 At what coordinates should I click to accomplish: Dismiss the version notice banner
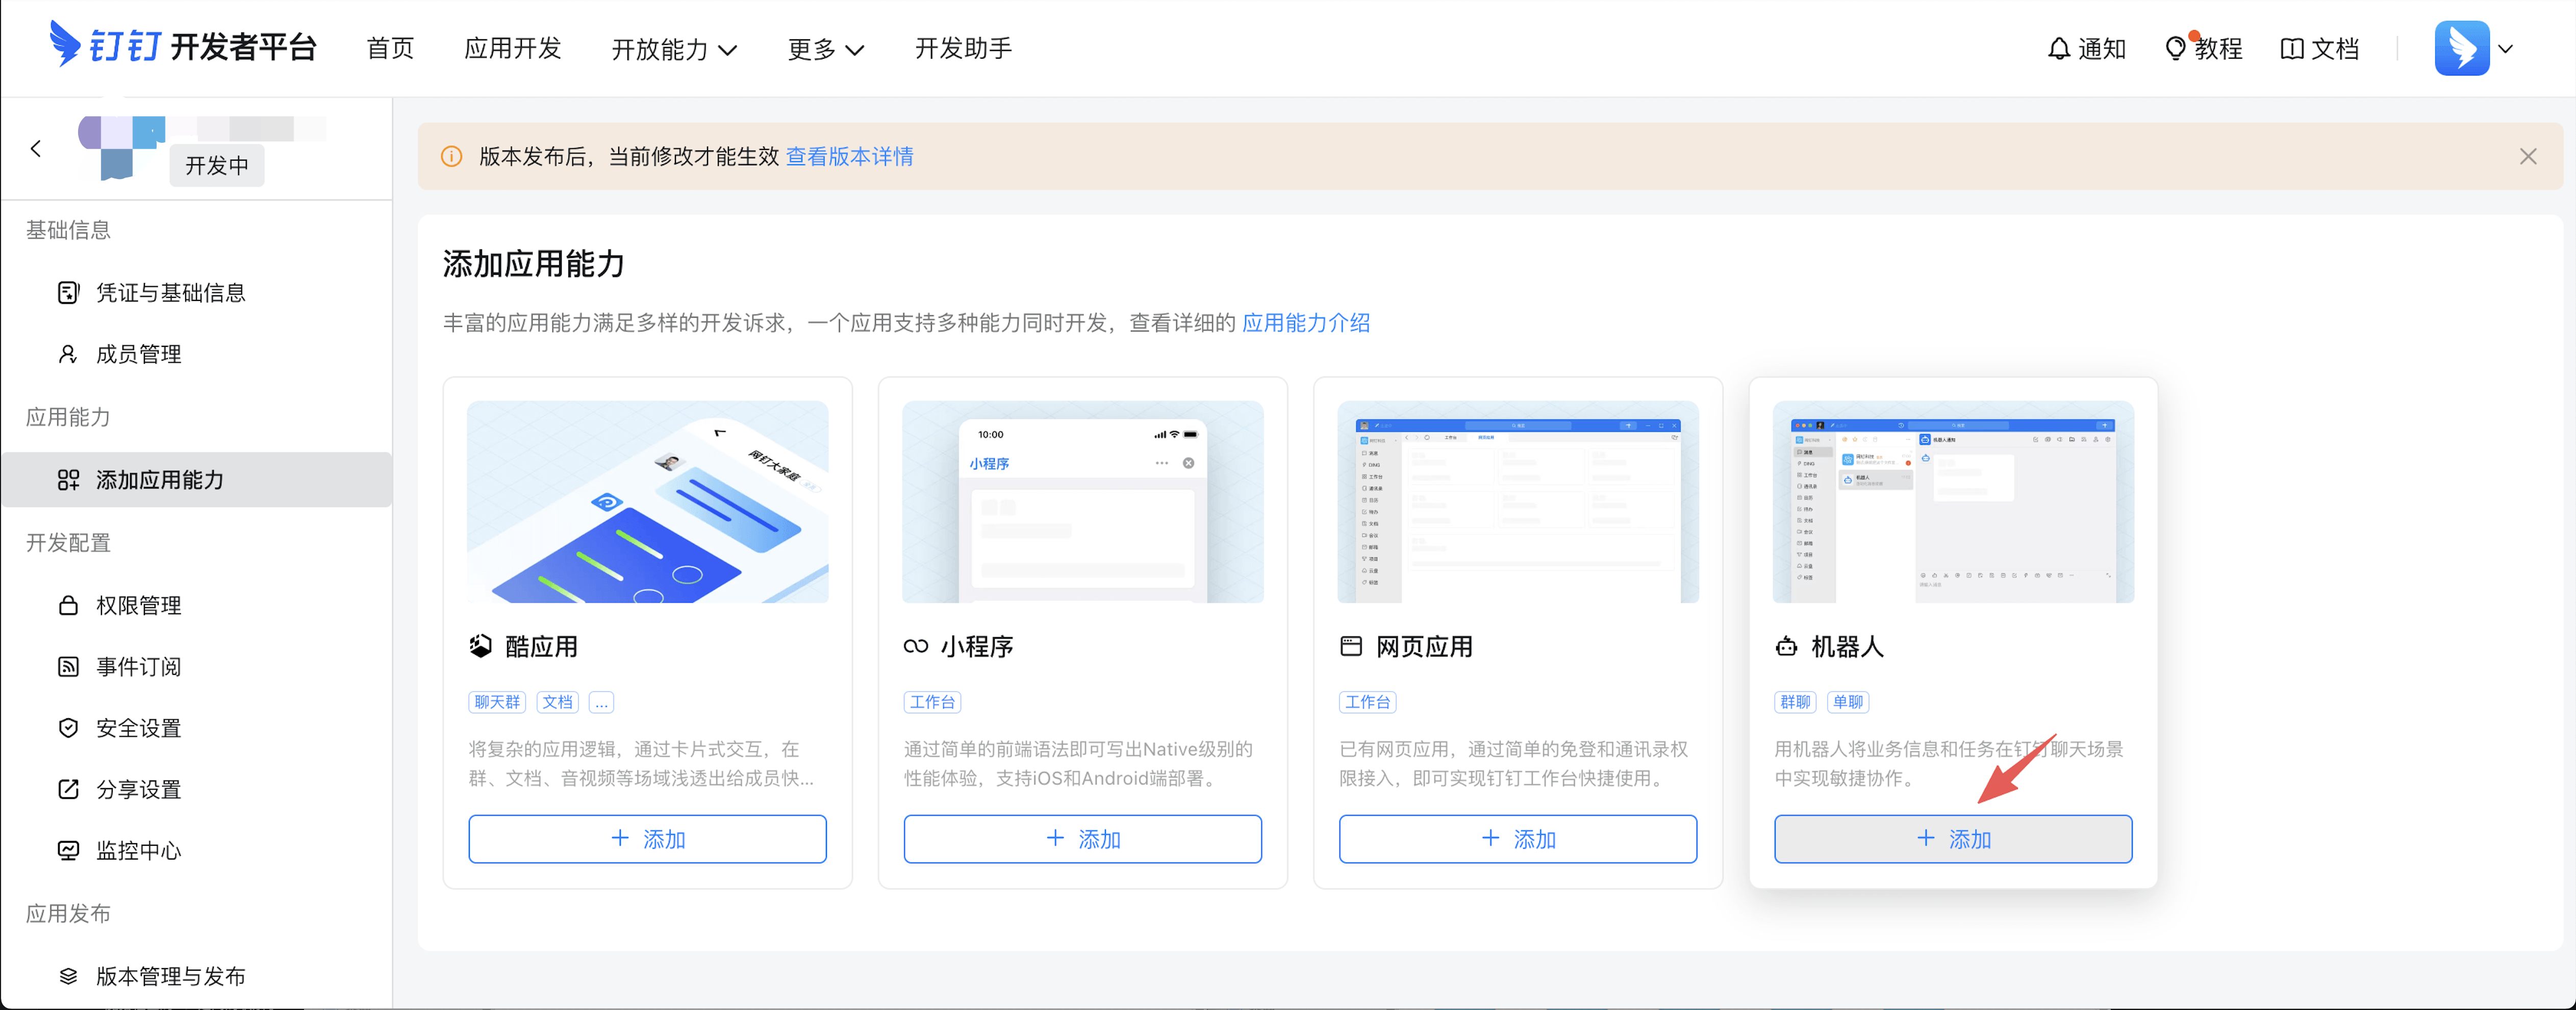click(2529, 157)
